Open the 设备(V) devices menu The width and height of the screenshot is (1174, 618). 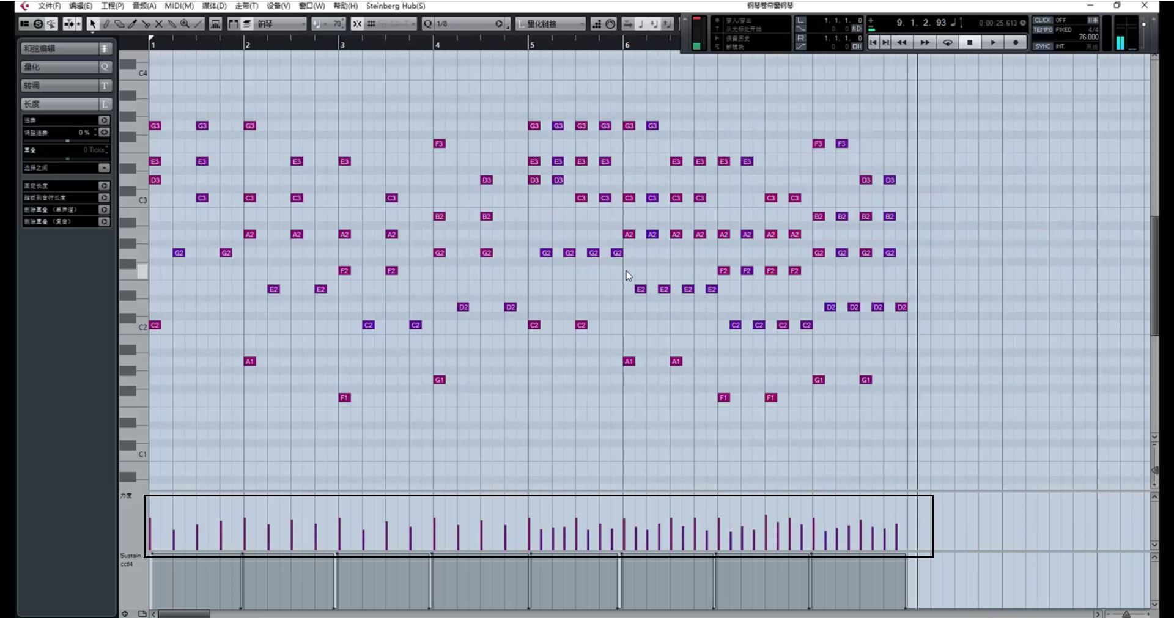click(278, 6)
